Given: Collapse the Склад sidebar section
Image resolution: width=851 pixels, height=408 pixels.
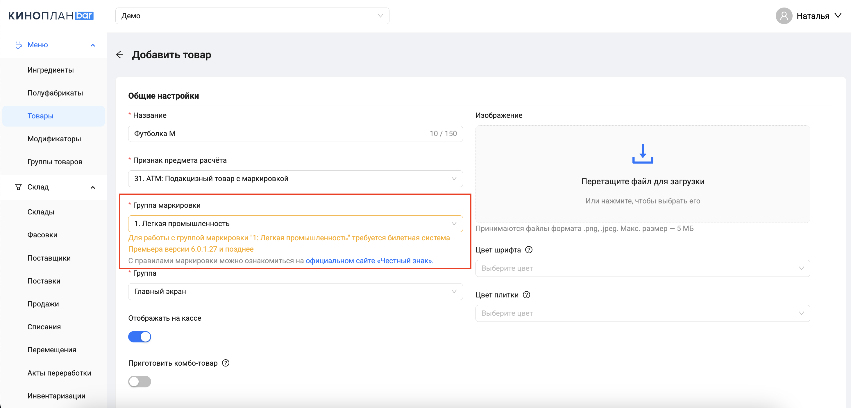Looking at the screenshot, I should [93, 187].
